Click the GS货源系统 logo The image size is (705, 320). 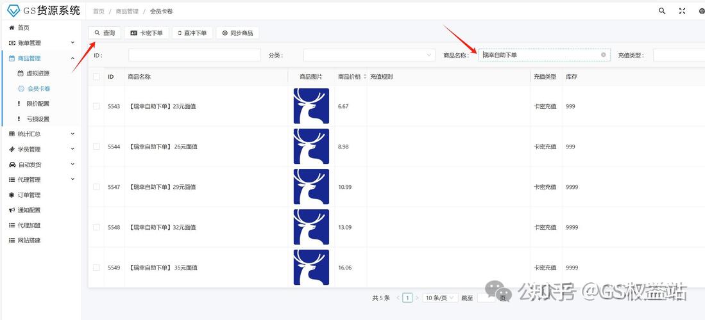pos(43,10)
